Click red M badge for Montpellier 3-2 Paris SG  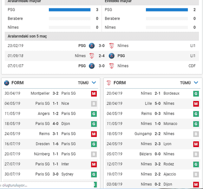[x=94, y=93]
